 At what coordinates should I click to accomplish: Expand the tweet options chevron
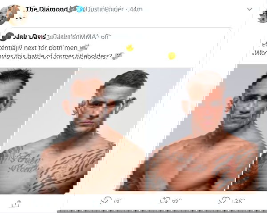(250, 9)
